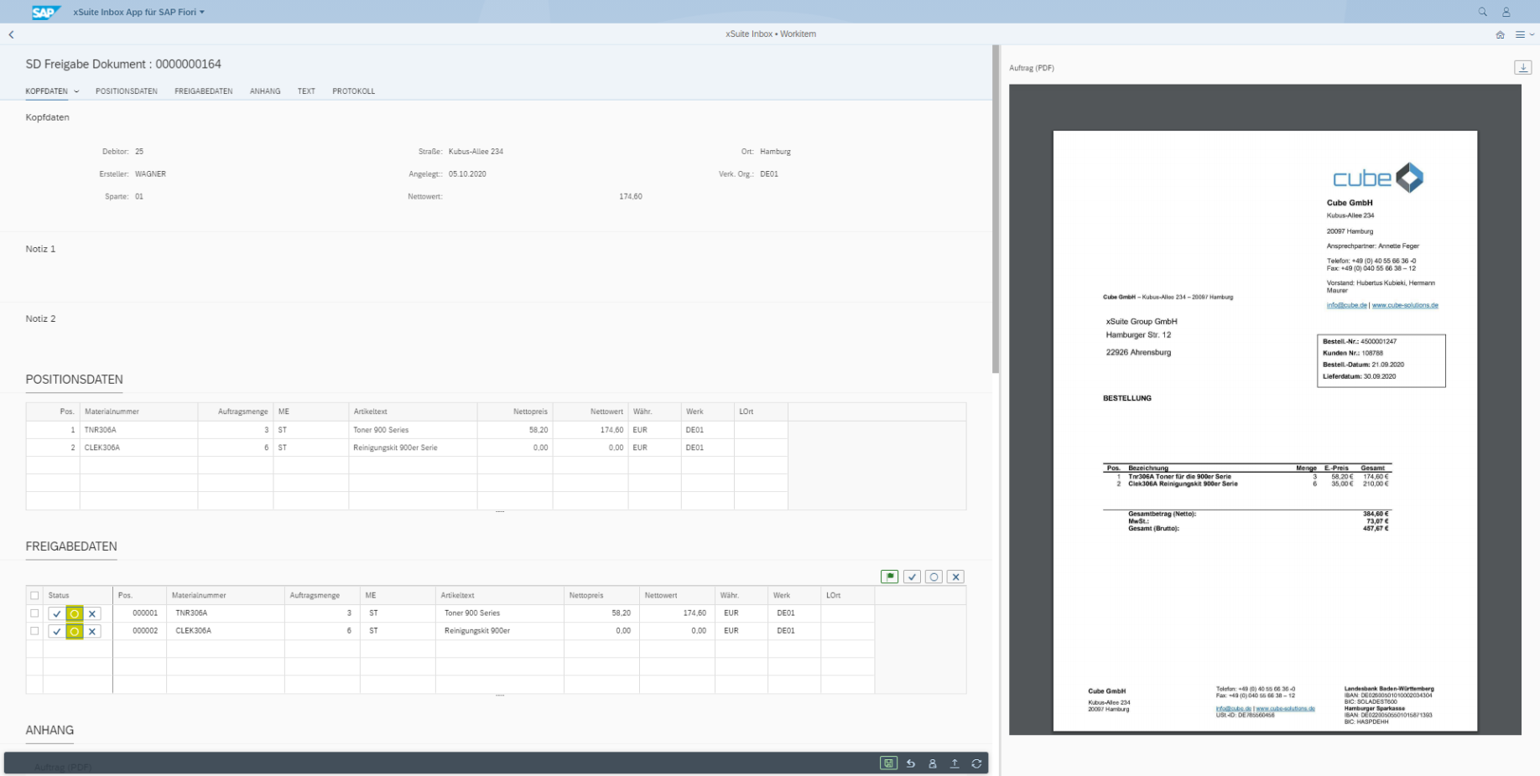Set flag for all release items

[x=891, y=576]
